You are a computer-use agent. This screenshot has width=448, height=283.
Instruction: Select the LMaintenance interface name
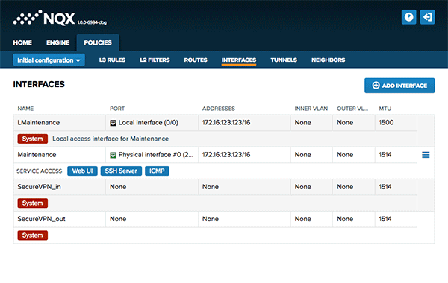39,123
